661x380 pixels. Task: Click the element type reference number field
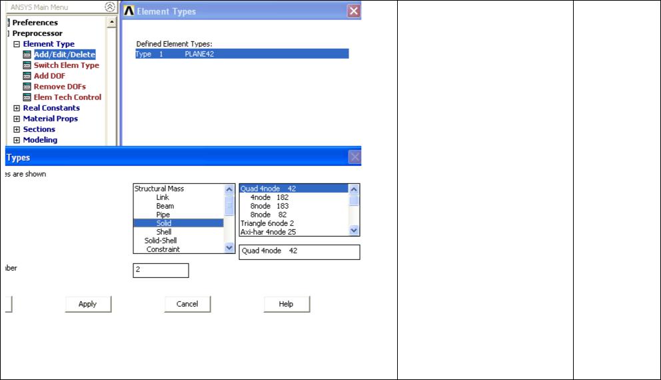(161, 271)
